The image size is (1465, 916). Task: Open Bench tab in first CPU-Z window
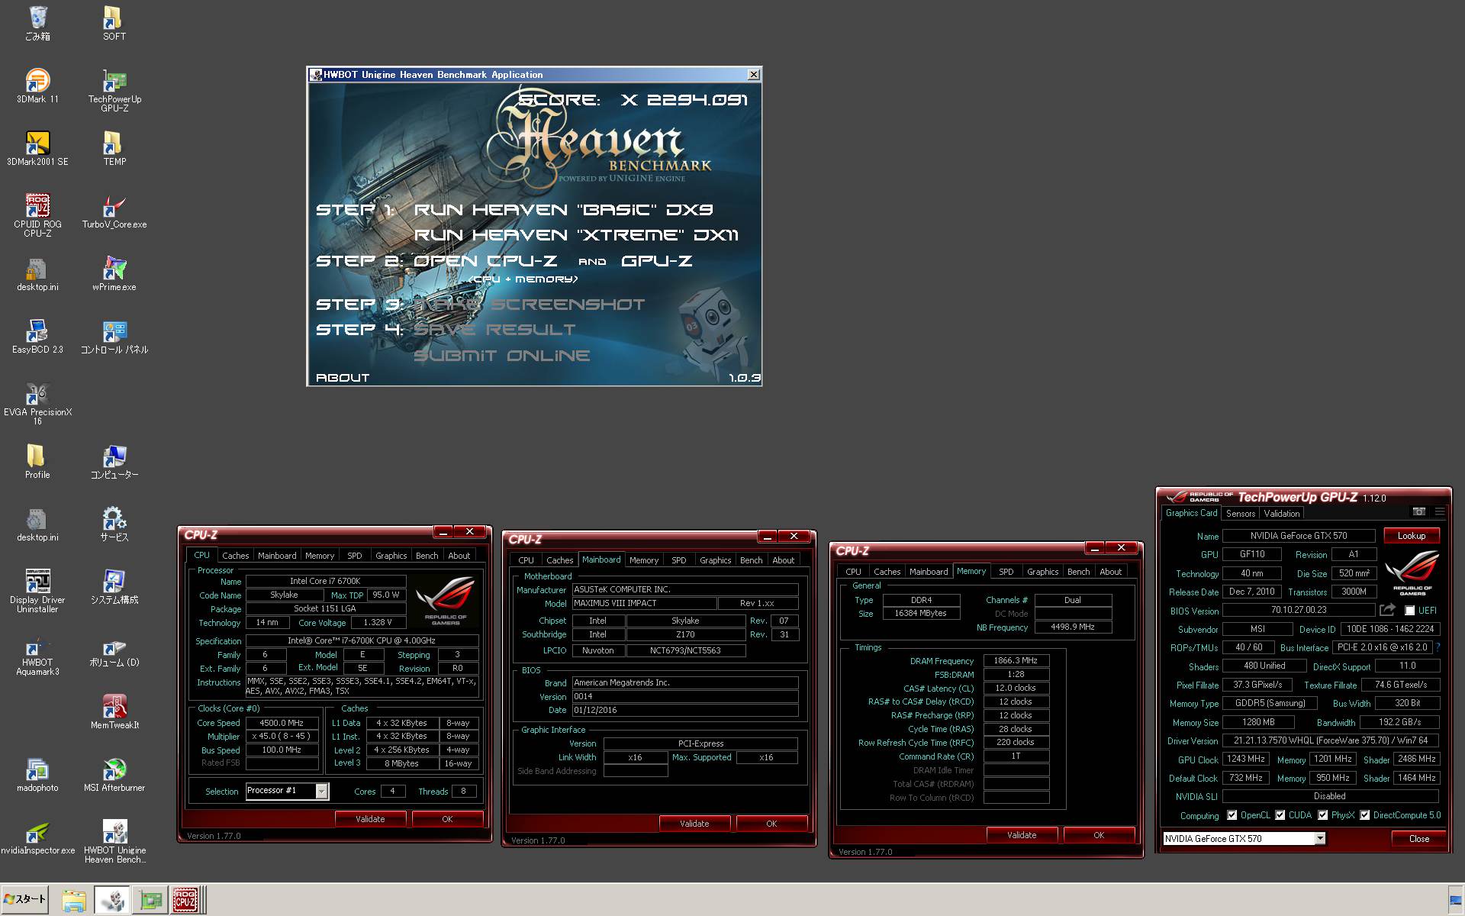(427, 556)
